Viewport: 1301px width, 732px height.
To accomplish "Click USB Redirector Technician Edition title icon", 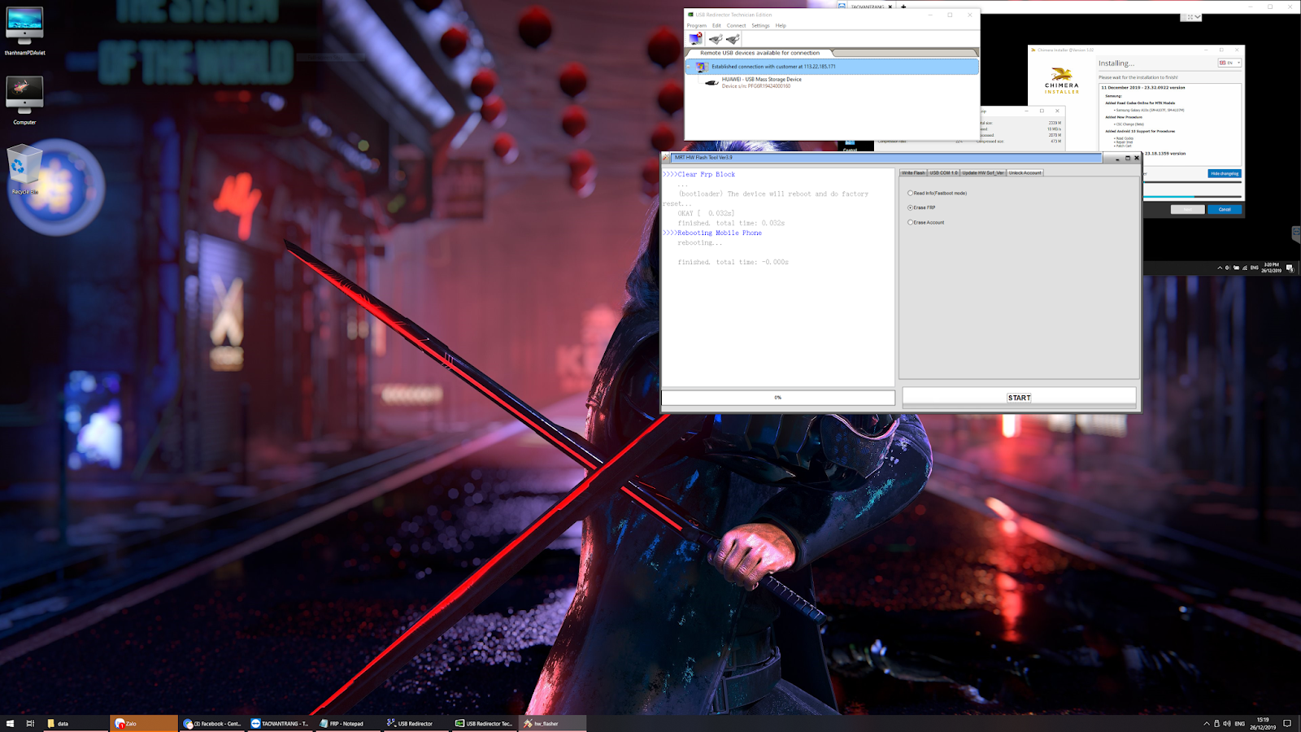I will (690, 15).
